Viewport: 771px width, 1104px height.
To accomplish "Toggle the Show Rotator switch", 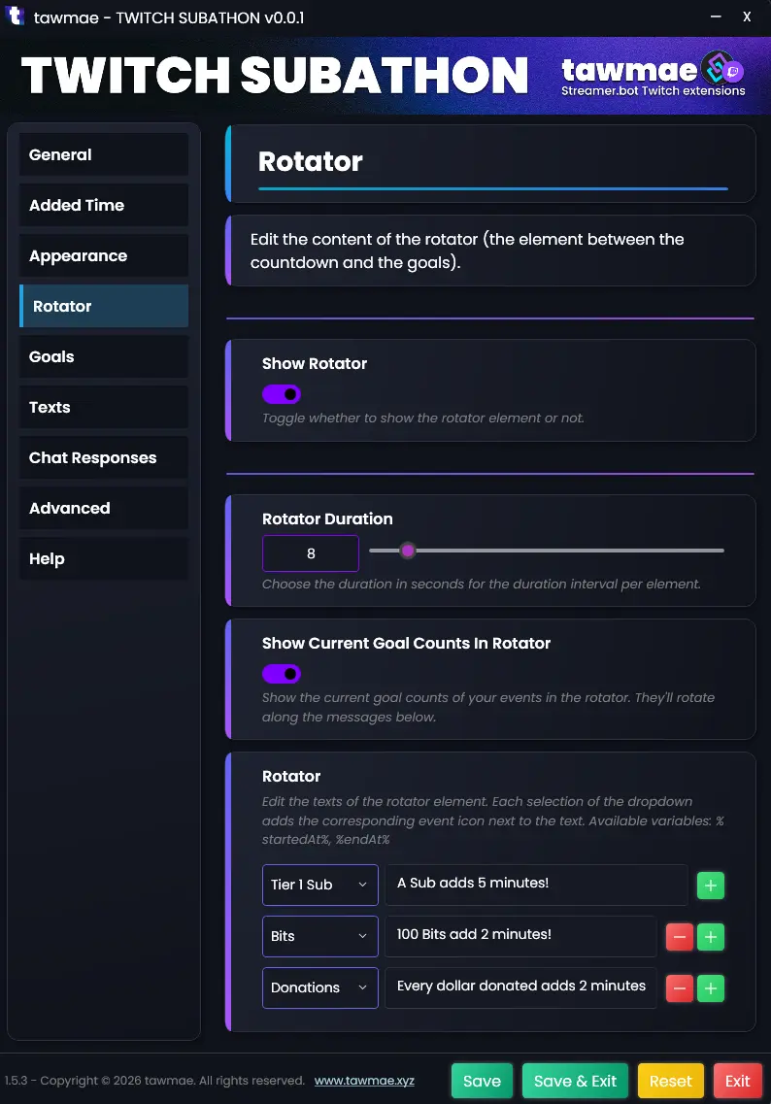I will click(282, 394).
